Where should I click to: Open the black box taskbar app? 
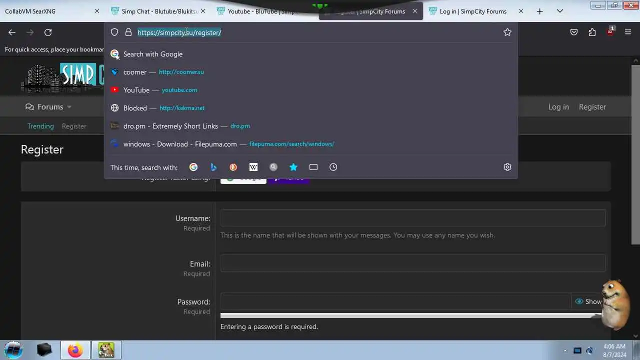click(44, 350)
